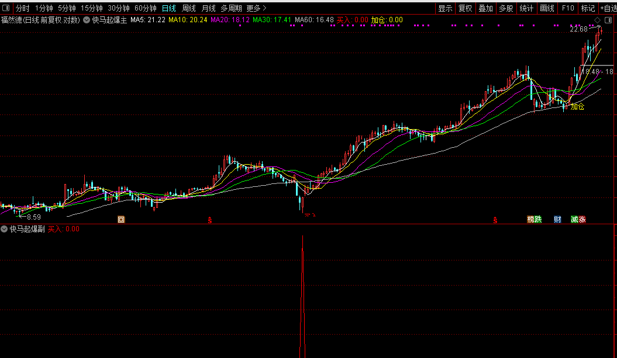Select the 日线 daily tab
Image resolution: width=617 pixels, height=358 pixels.
pyautogui.click(x=169, y=8)
